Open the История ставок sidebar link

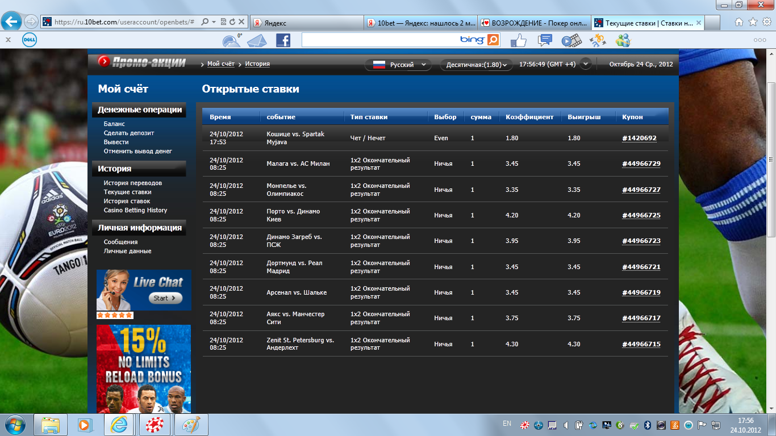pos(127,201)
